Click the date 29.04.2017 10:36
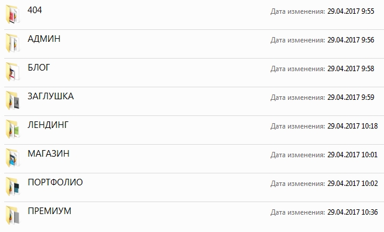The image size is (384, 232). point(353,212)
